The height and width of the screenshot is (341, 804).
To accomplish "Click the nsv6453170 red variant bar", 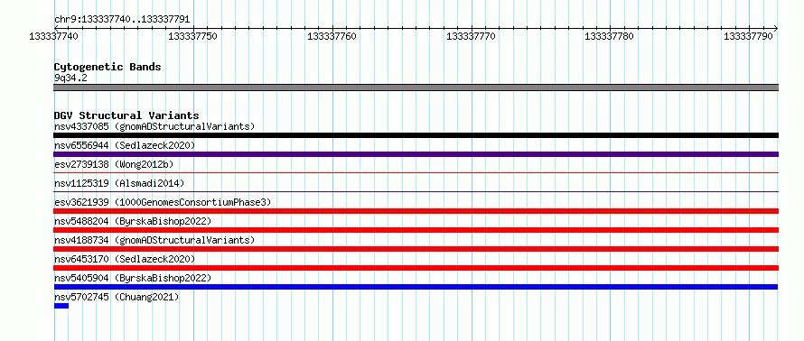I will click(x=416, y=268).
